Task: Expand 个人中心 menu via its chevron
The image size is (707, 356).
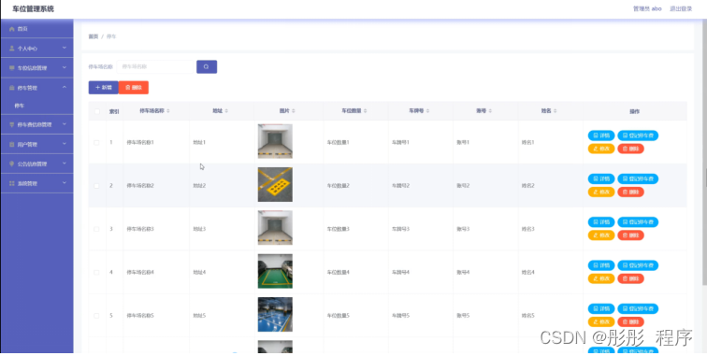Action: (65, 48)
